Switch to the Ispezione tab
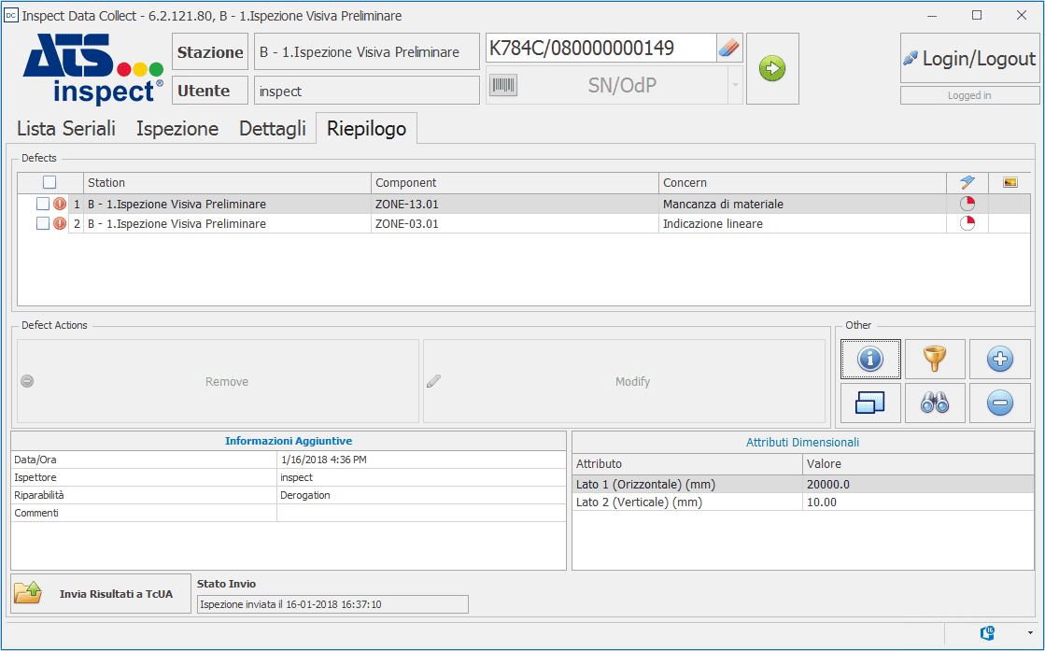 point(177,129)
